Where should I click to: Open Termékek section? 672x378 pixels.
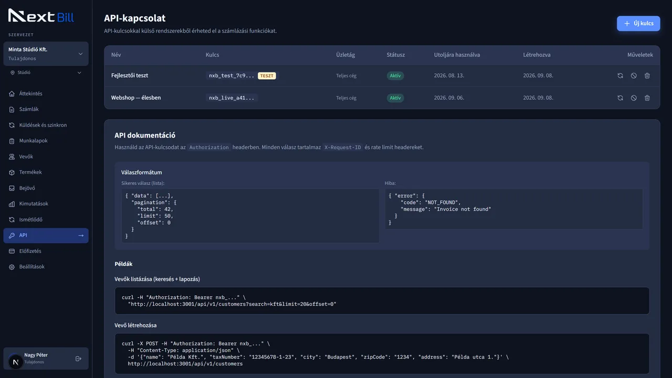tap(46, 172)
